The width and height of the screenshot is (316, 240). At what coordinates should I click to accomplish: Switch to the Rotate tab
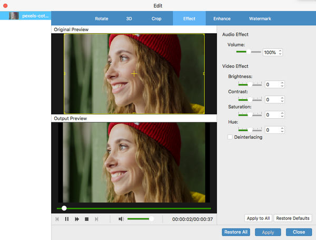pyautogui.click(x=102, y=18)
